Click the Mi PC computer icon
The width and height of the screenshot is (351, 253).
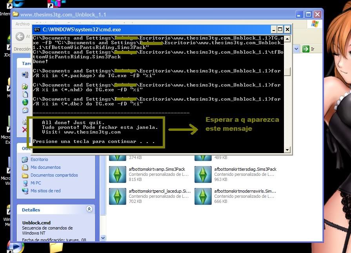click(x=25, y=183)
